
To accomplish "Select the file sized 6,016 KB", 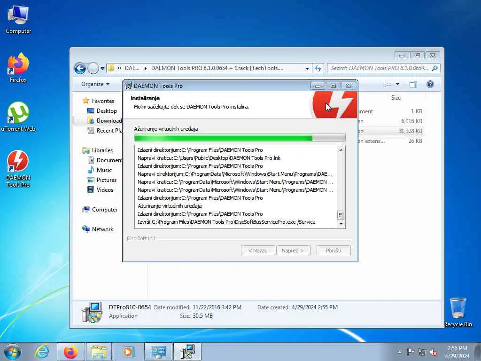I will pyautogui.click(x=411, y=121).
